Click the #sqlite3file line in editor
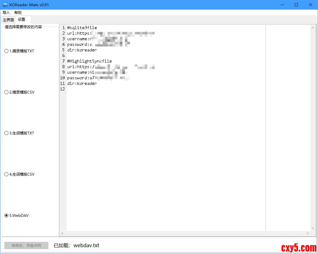Image resolution: width=318 pixels, height=254 pixels. (x=82, y=28)
